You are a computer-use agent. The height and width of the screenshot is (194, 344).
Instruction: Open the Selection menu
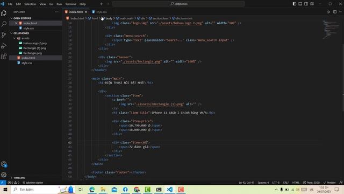coord(30,4)
